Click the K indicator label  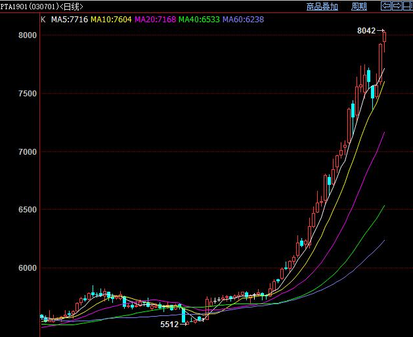coord(43,20)
